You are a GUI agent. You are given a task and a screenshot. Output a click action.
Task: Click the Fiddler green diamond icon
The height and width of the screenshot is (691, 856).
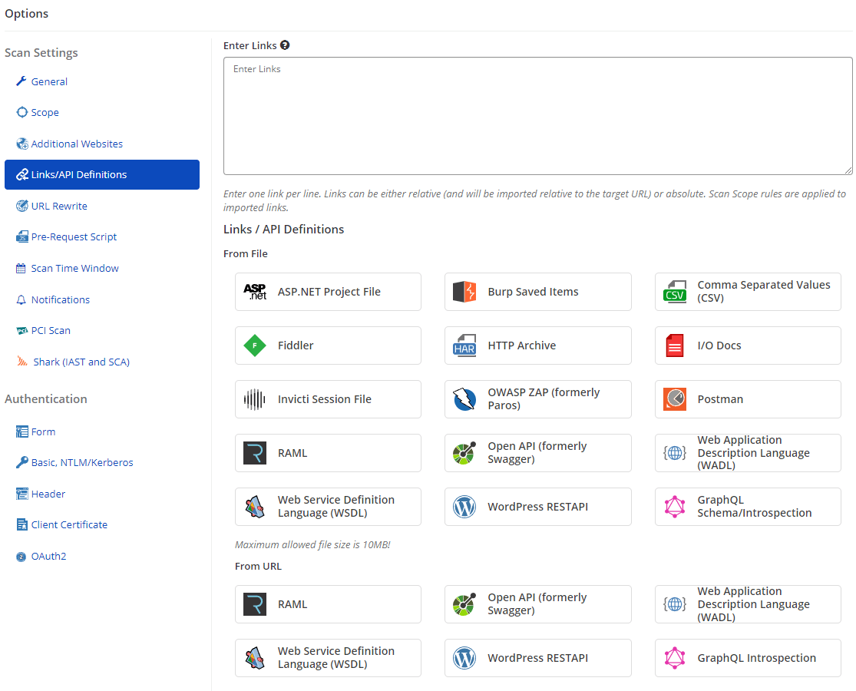click(254, 345)
